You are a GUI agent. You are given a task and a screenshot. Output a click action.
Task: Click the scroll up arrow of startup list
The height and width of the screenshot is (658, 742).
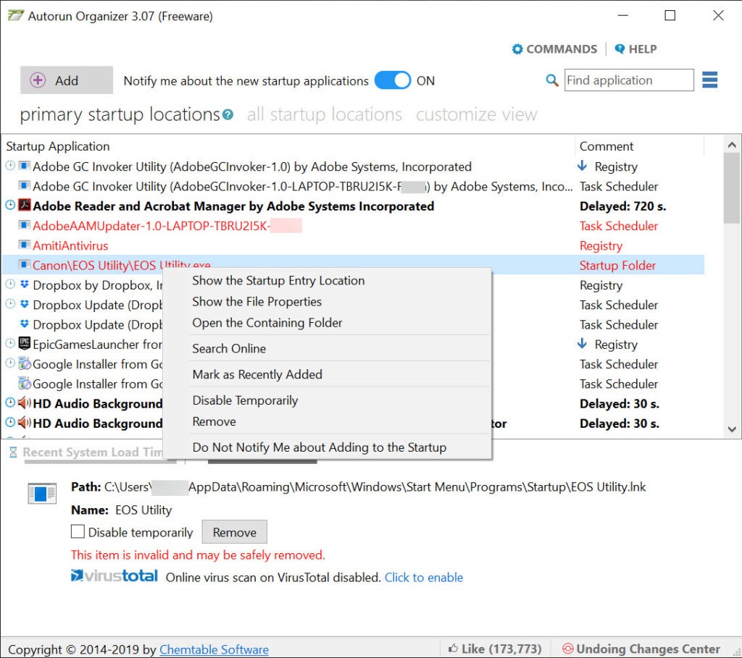click(x=732, y=145)
